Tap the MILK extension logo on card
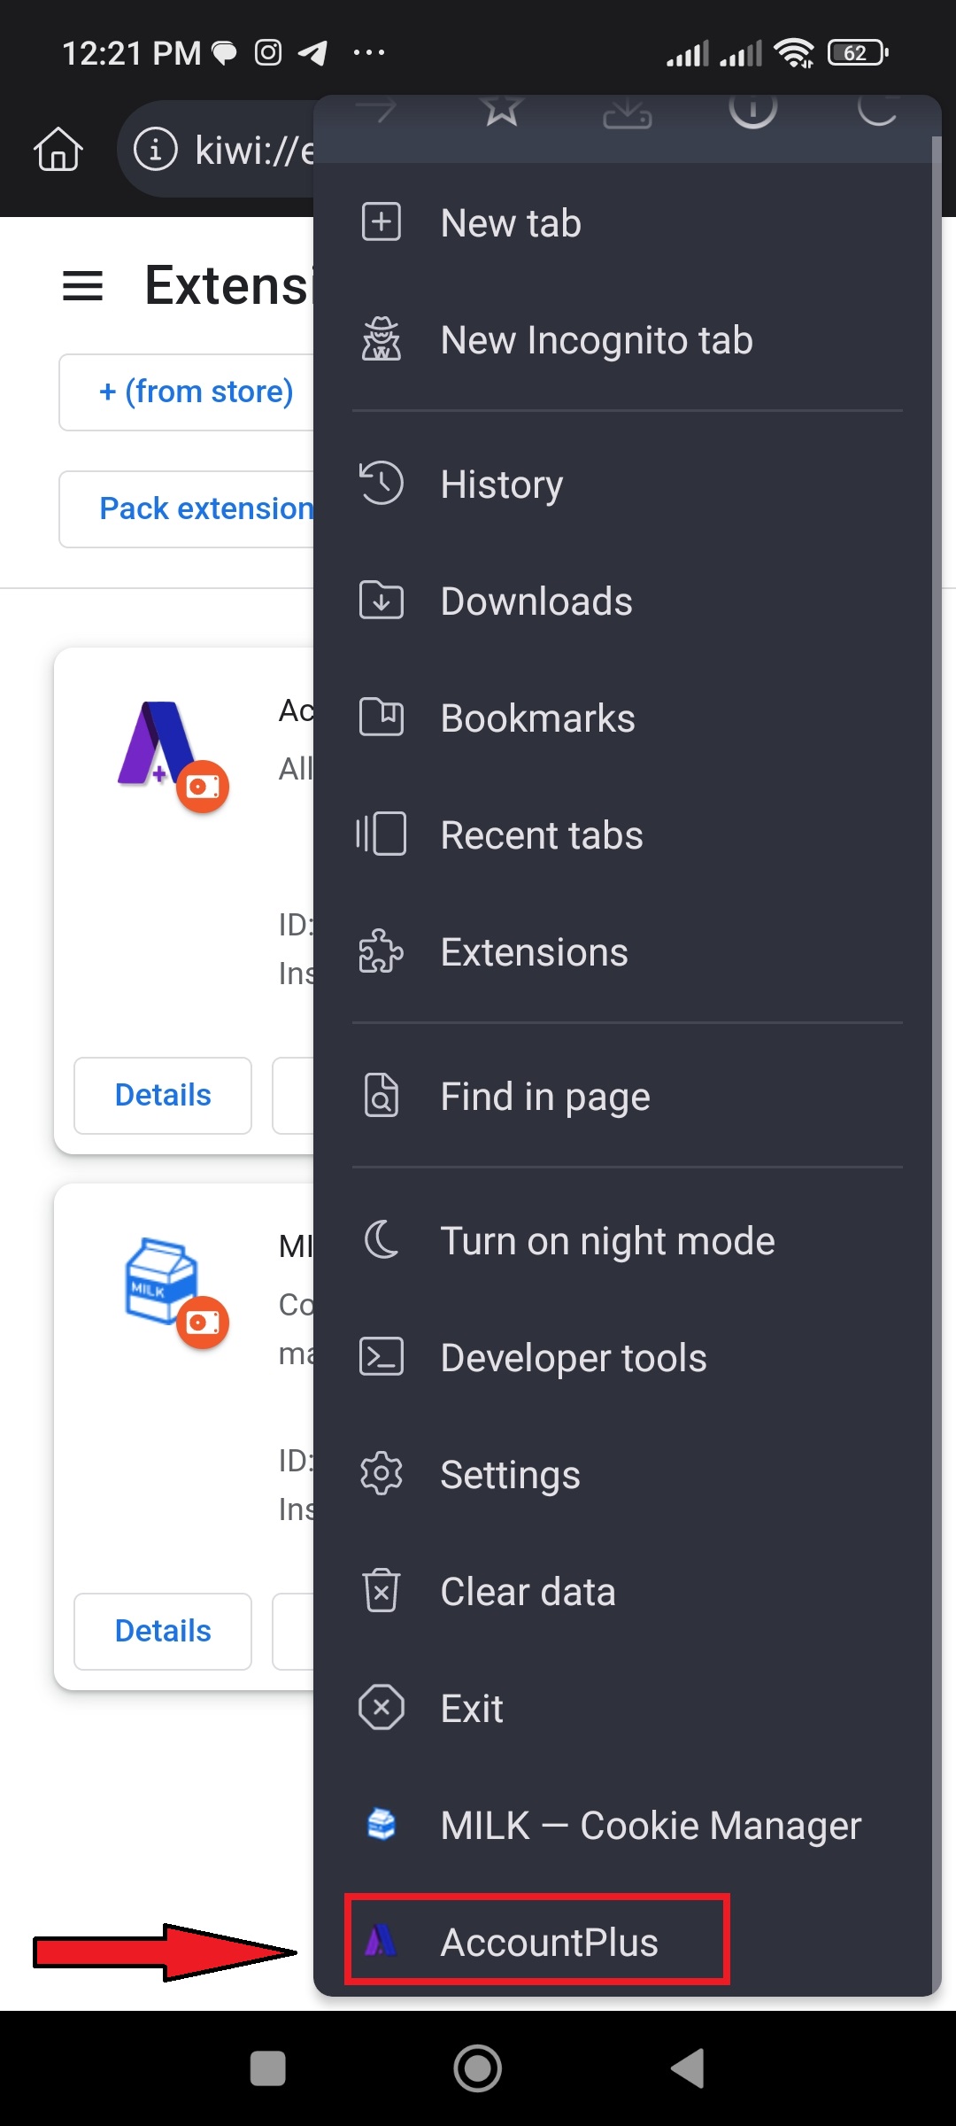The width and height of the screenshot is (956, 2126). click(x=160, y=1281)
